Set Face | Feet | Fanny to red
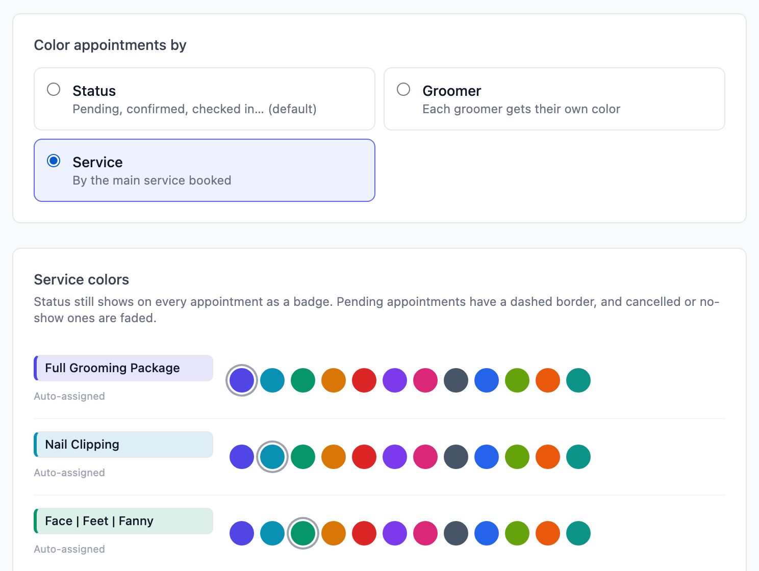The width and height of the screenshot is (759, 571). coord(364,533)
